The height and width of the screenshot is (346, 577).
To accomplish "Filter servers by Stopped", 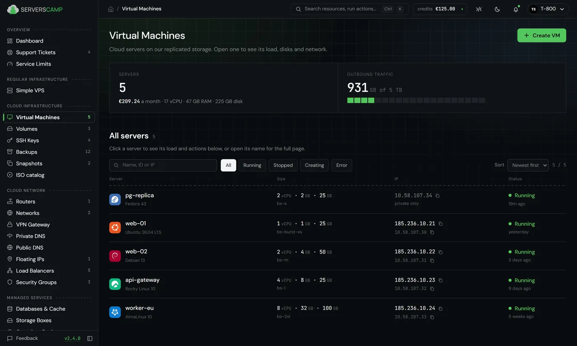I will [x=283, y=165].
